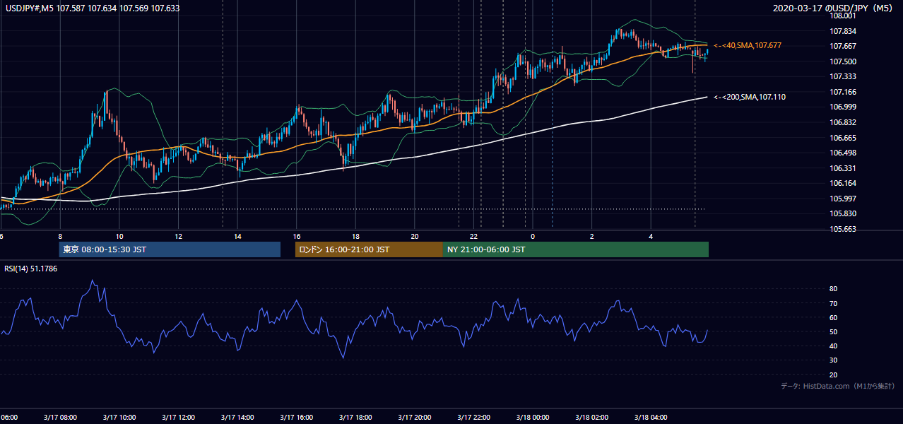Click hour tick '2' under the price chart

pos(592,236)
